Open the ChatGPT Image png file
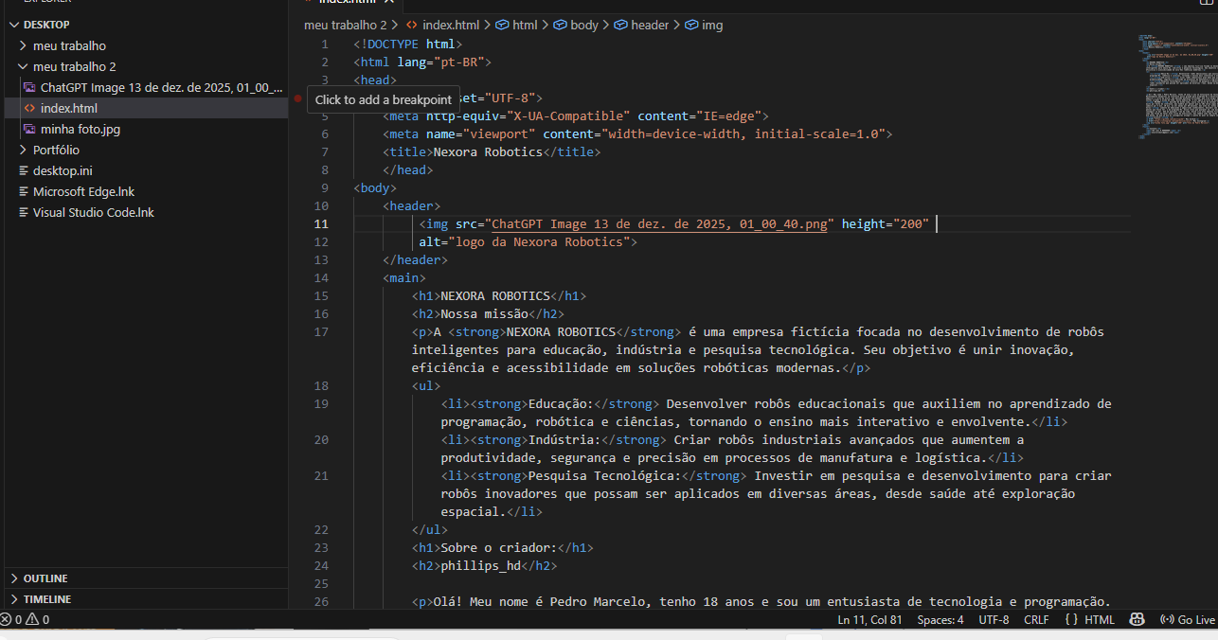 [161, 87]
